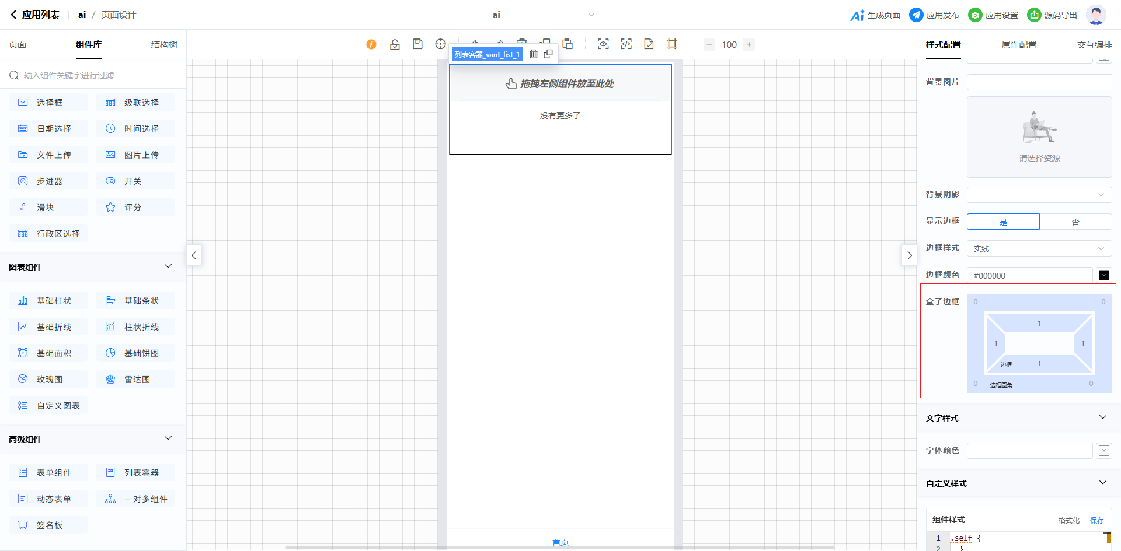Image resolution: width=1121 pixels, height=551 pixels.
Task: Set 显示边框 to 是
Action: coord(1003,222)
